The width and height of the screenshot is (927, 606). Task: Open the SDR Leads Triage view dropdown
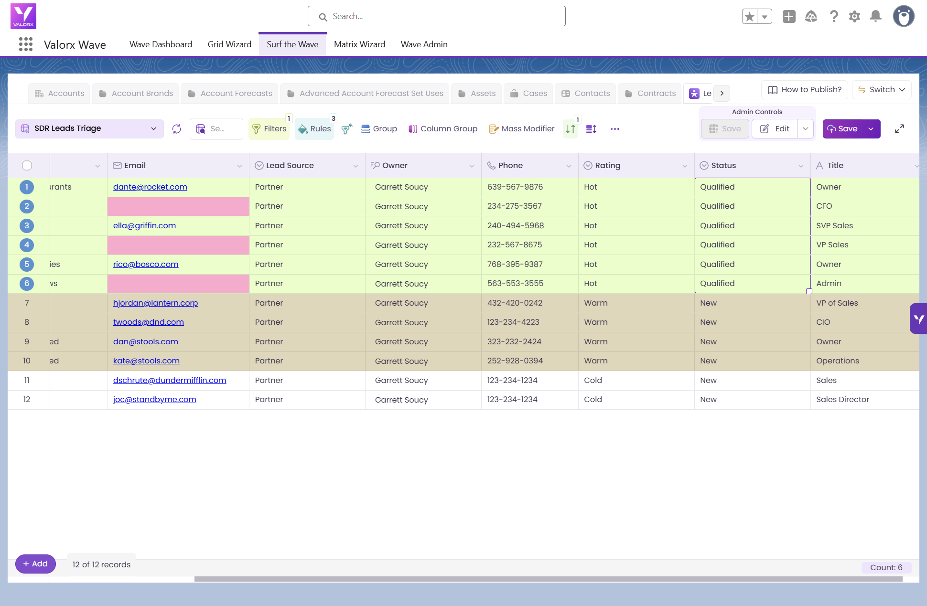(89, 129)
